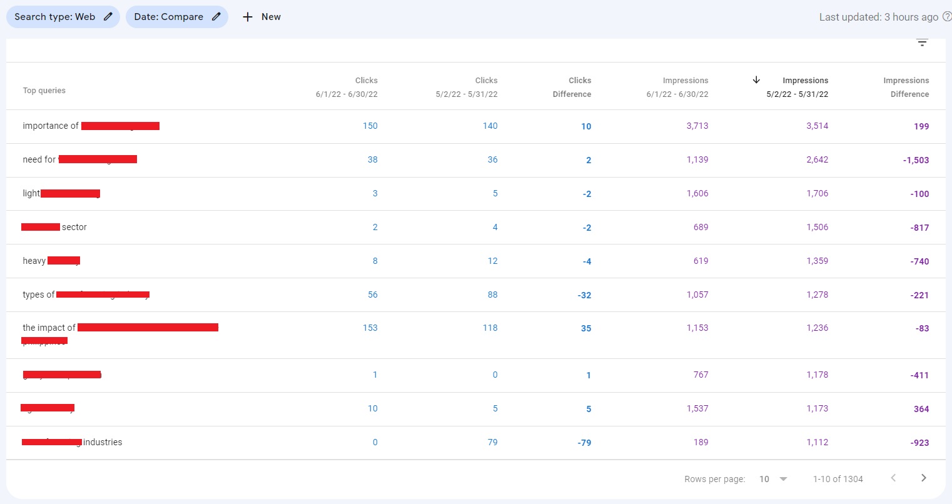The width and height of the screenshot is (952, 504).
Task: Go to previous page of queries
Action: click(893, 478)
